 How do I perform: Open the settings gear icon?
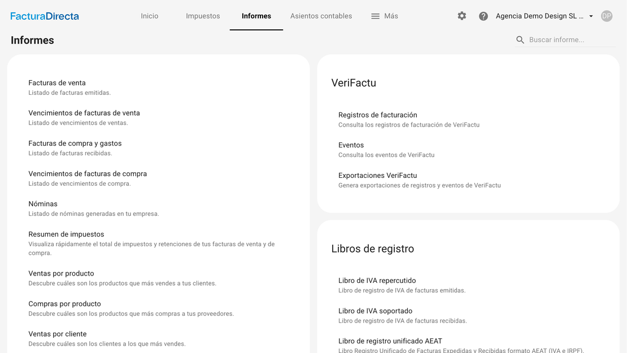pos(461,16)
